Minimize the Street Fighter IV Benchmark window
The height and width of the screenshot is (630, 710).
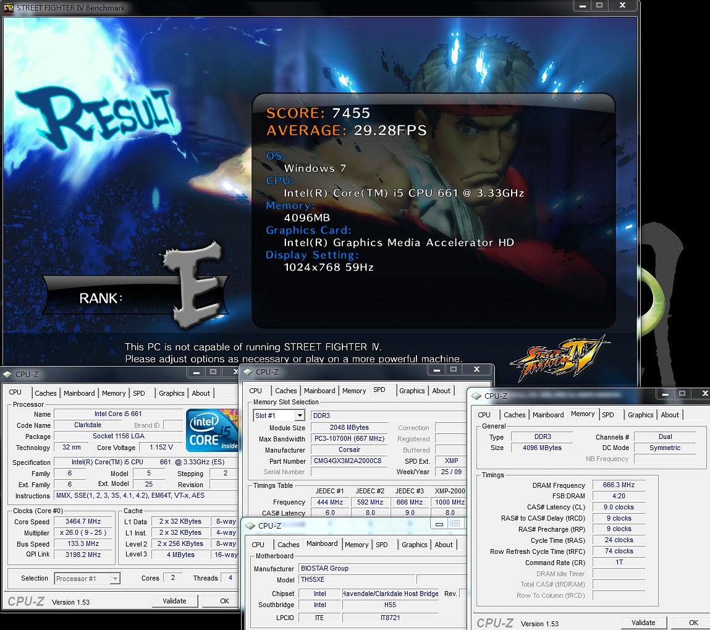tap(583, 6)
